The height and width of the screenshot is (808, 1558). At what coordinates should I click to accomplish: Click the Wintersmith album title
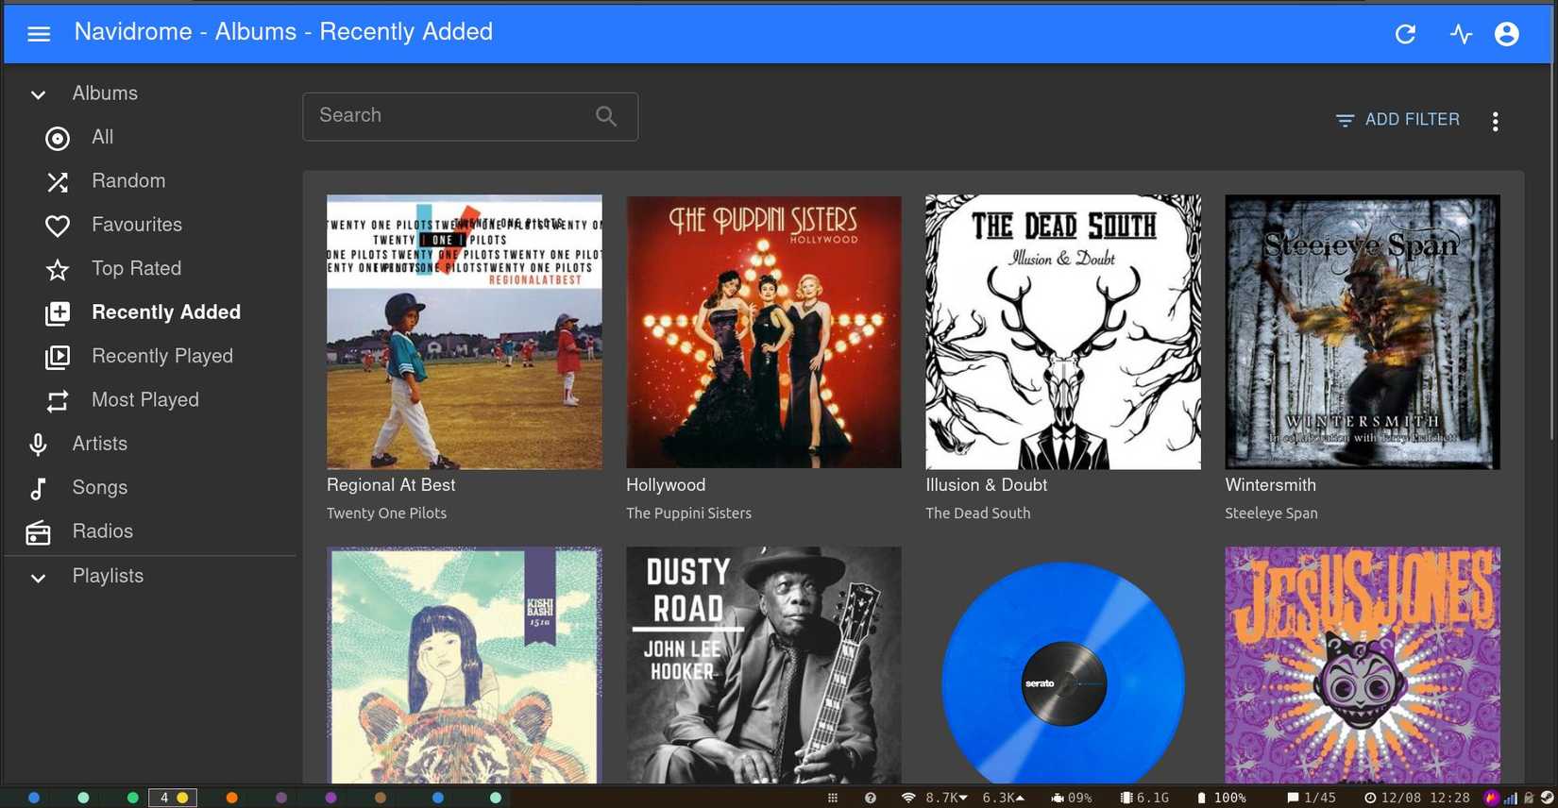(x=1270, y=485)
